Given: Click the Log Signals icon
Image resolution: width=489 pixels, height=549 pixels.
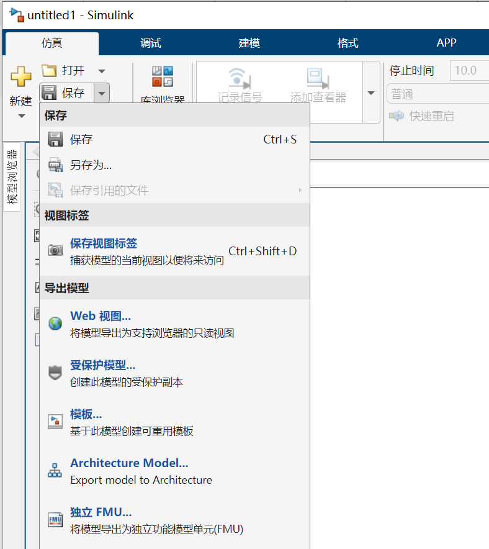Looking at the screenshot, I should pos(240,78).
